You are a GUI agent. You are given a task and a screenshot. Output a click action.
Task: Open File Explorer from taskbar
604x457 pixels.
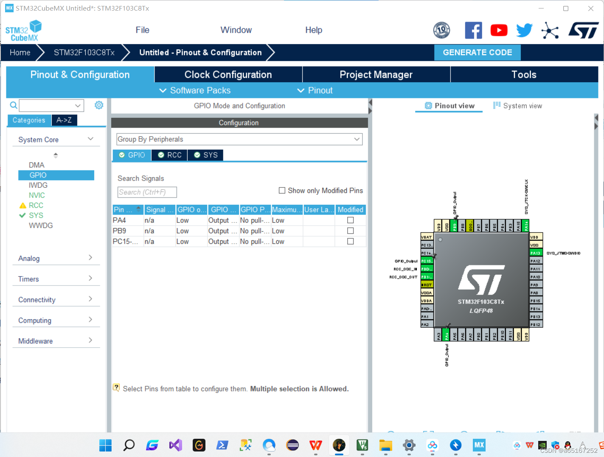pos(385,445)
